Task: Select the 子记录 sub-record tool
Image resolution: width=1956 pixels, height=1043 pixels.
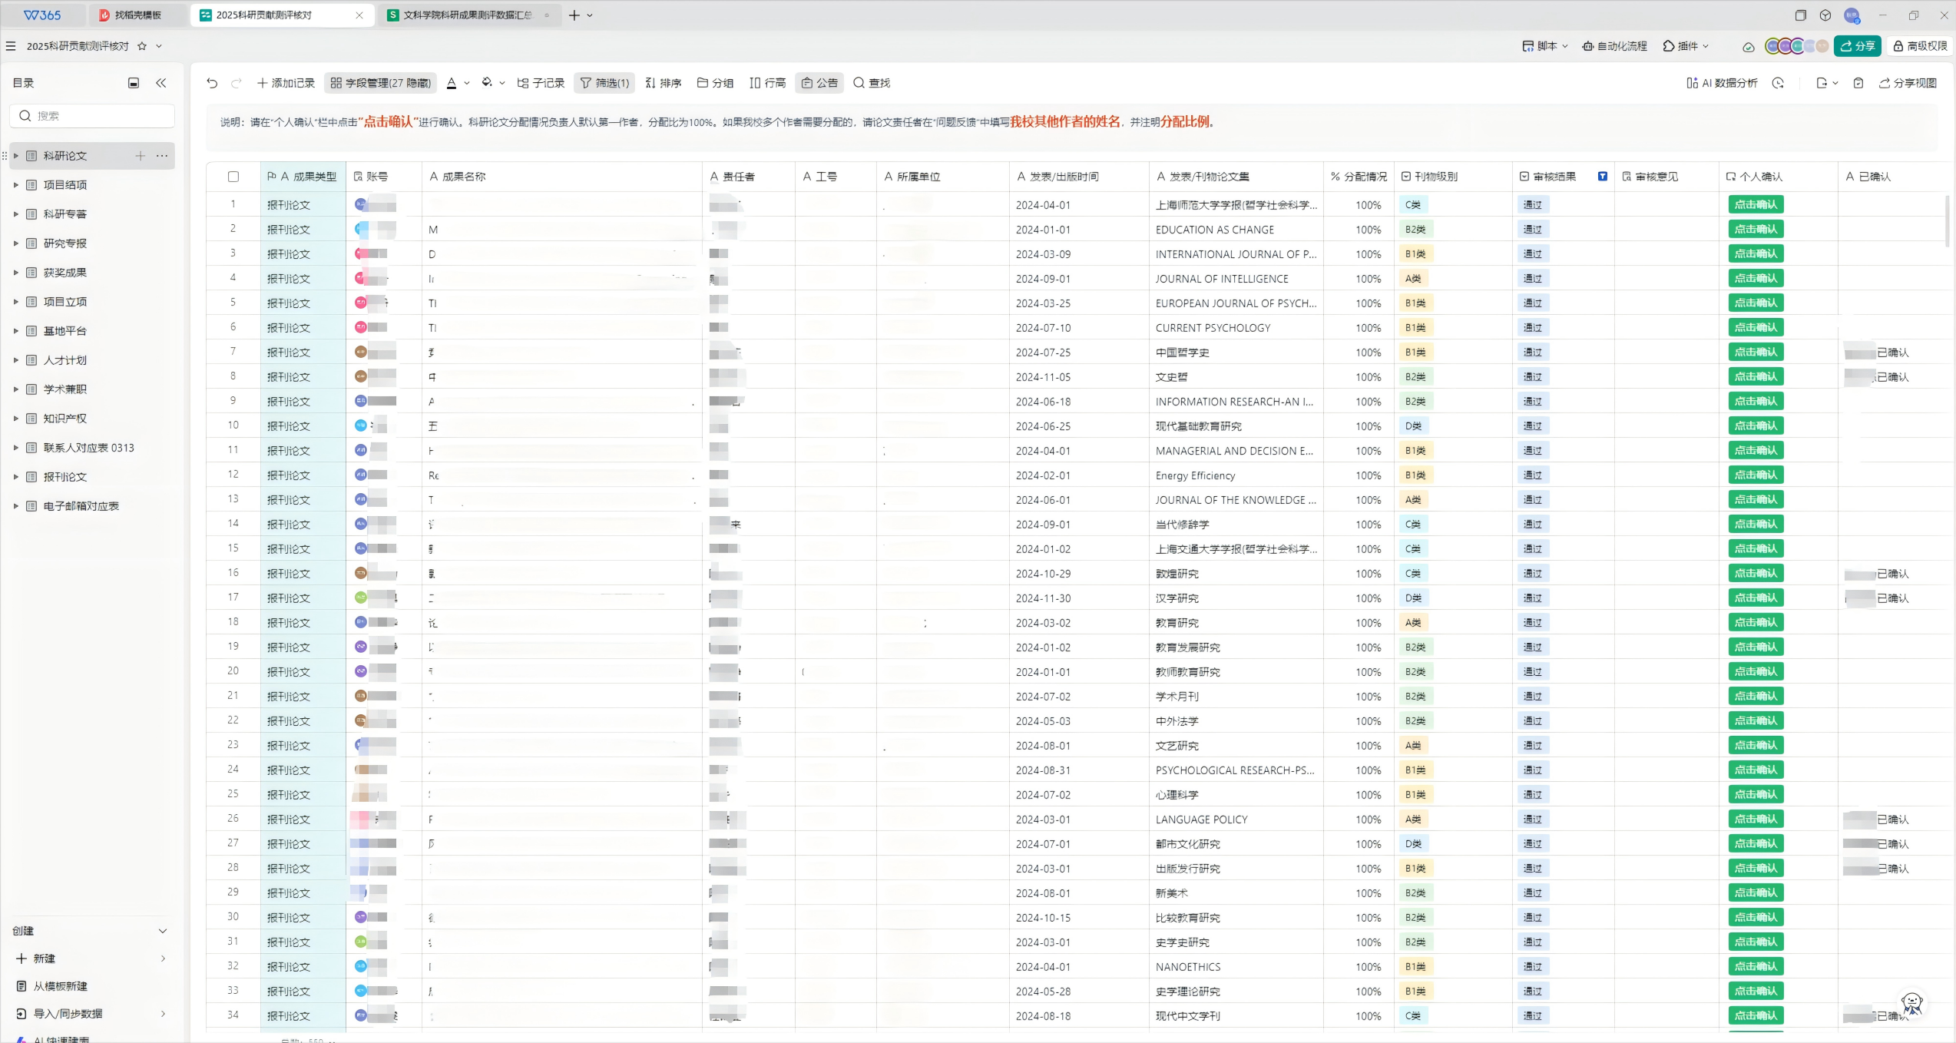Action: 541,83
